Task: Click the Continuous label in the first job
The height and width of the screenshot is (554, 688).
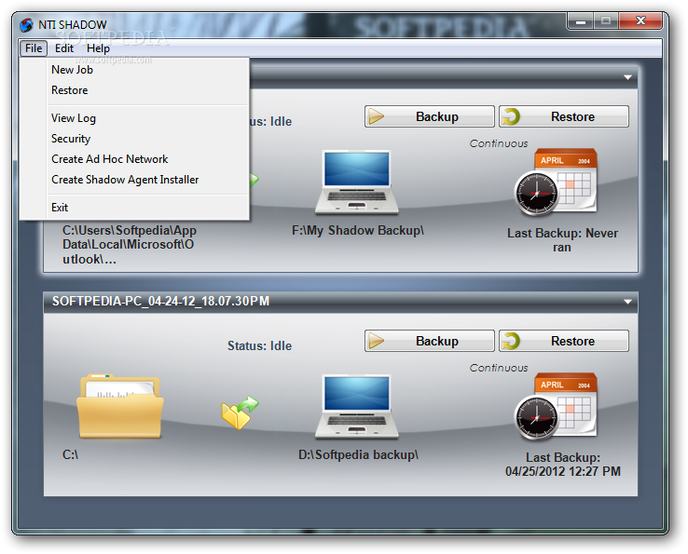Action: (x=499, y=143)
